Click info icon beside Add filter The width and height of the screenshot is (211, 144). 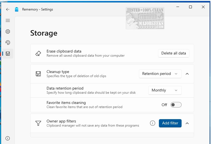[x=152, y=123]
